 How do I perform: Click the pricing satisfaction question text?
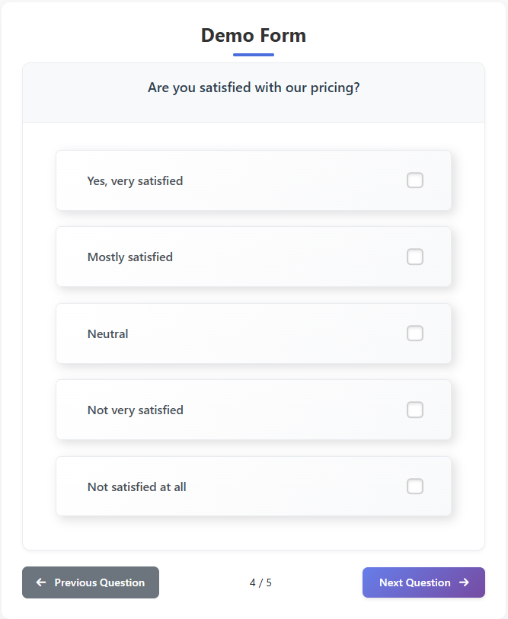pyautogui.click(x=254, y=88)
